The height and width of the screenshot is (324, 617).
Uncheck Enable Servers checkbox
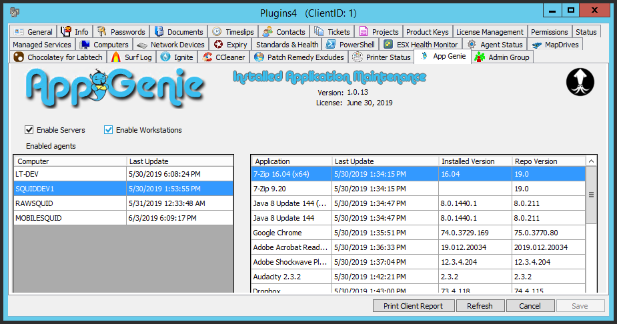(29, 130)
